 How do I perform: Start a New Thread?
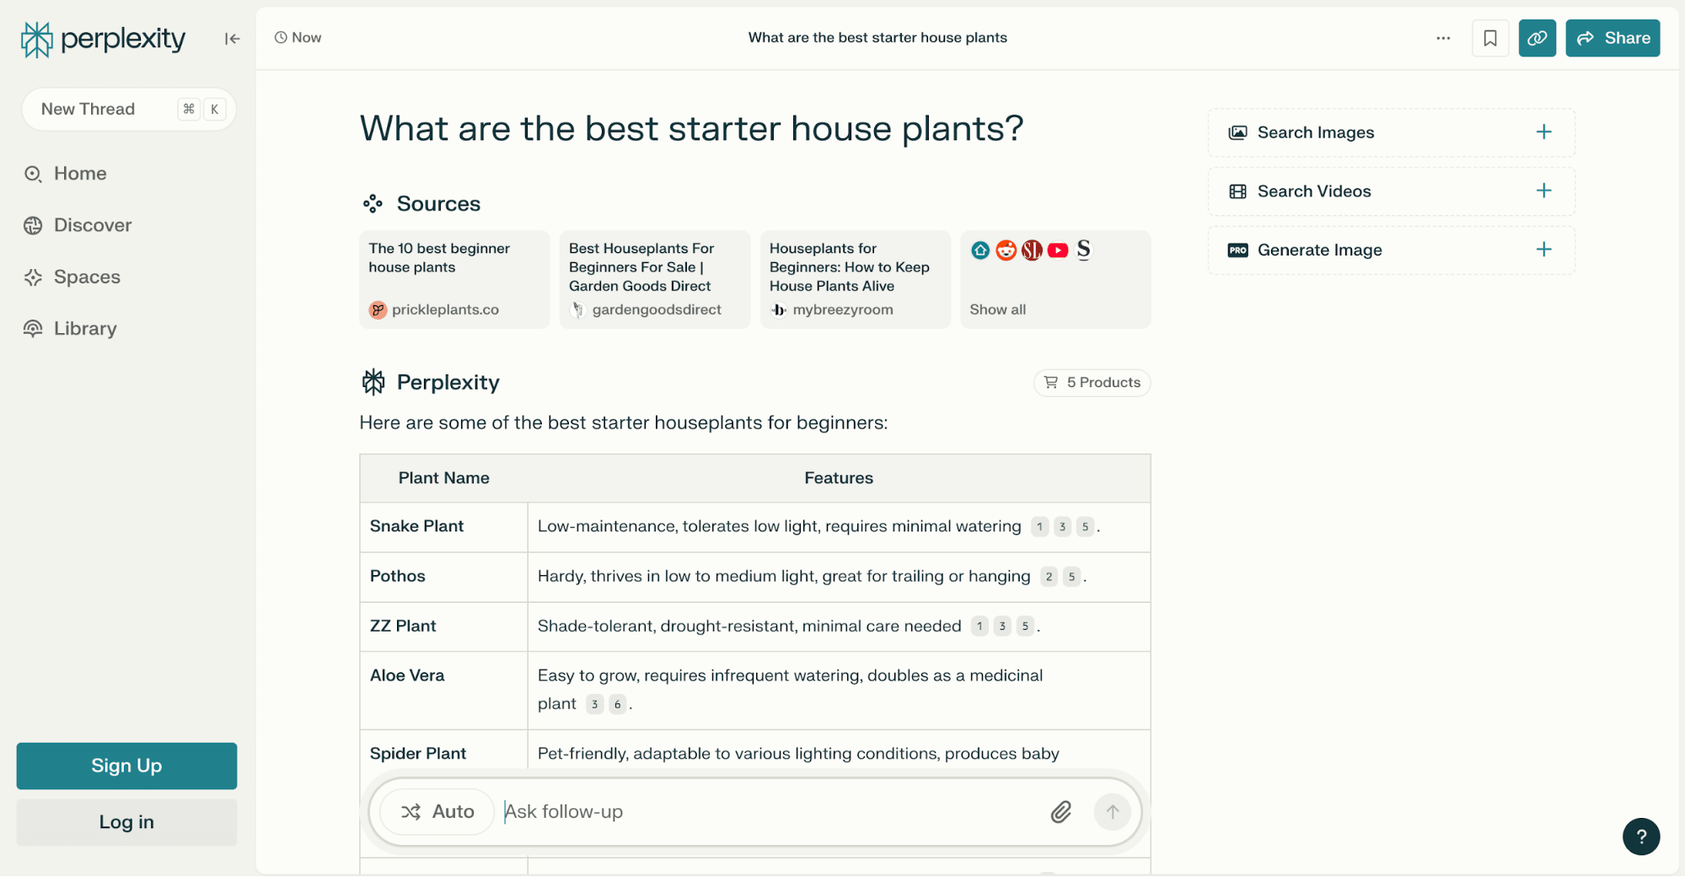coord(129,109)
